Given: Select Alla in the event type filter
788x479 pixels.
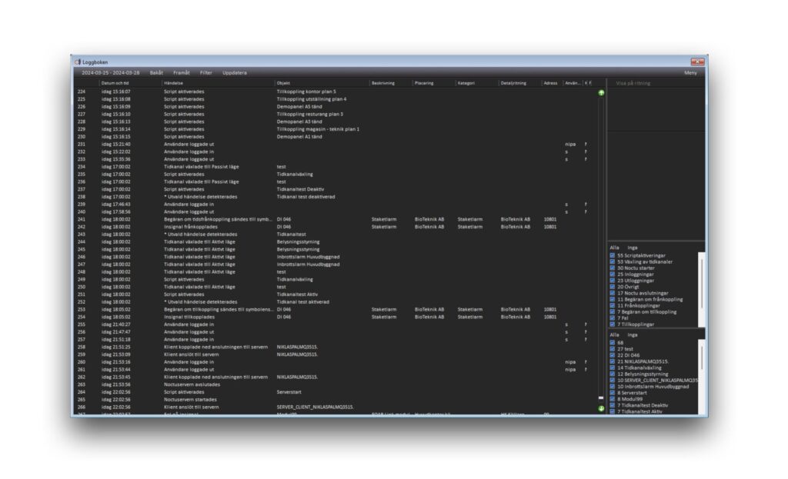Looking at the screenshot, I should [x=614, y=248].
